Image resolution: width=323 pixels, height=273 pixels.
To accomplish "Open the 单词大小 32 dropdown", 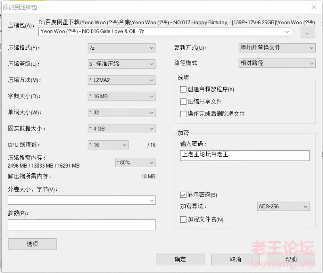I will [122, 113].
